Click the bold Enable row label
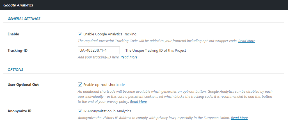Screen dimensions: 288x125 pyautogui.click(x=13, y=34)
